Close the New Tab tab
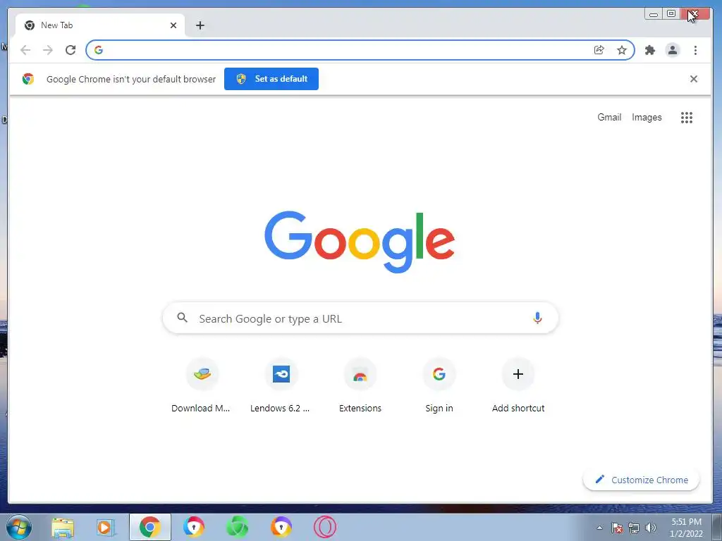This screenshot has height=541, width=722. tap(173, 25)
